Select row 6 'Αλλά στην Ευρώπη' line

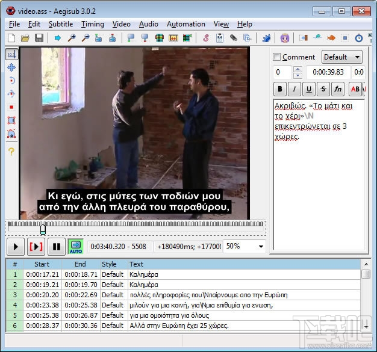click(182, 326)
